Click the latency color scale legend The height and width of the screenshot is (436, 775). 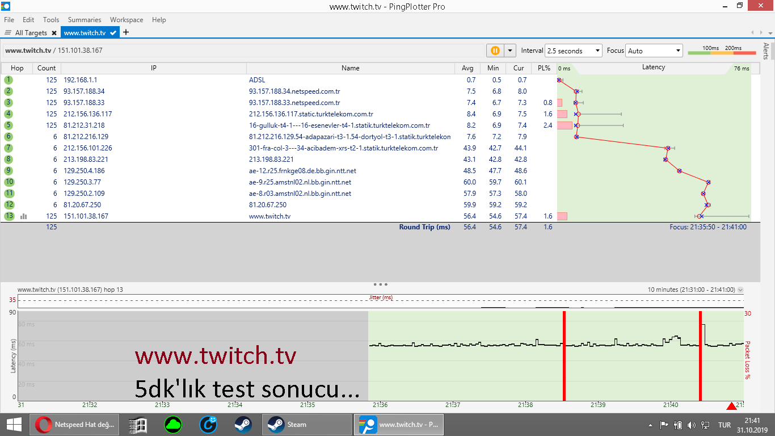(x=722, y=51)
